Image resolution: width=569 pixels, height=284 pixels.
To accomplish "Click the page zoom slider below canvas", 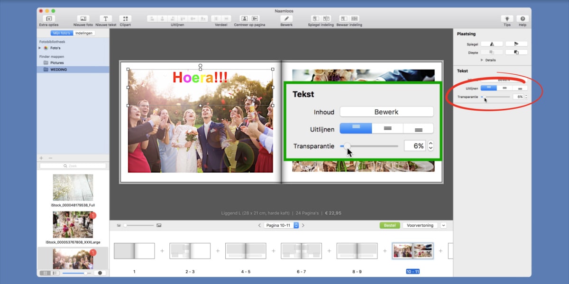I will tap(138, 225).
